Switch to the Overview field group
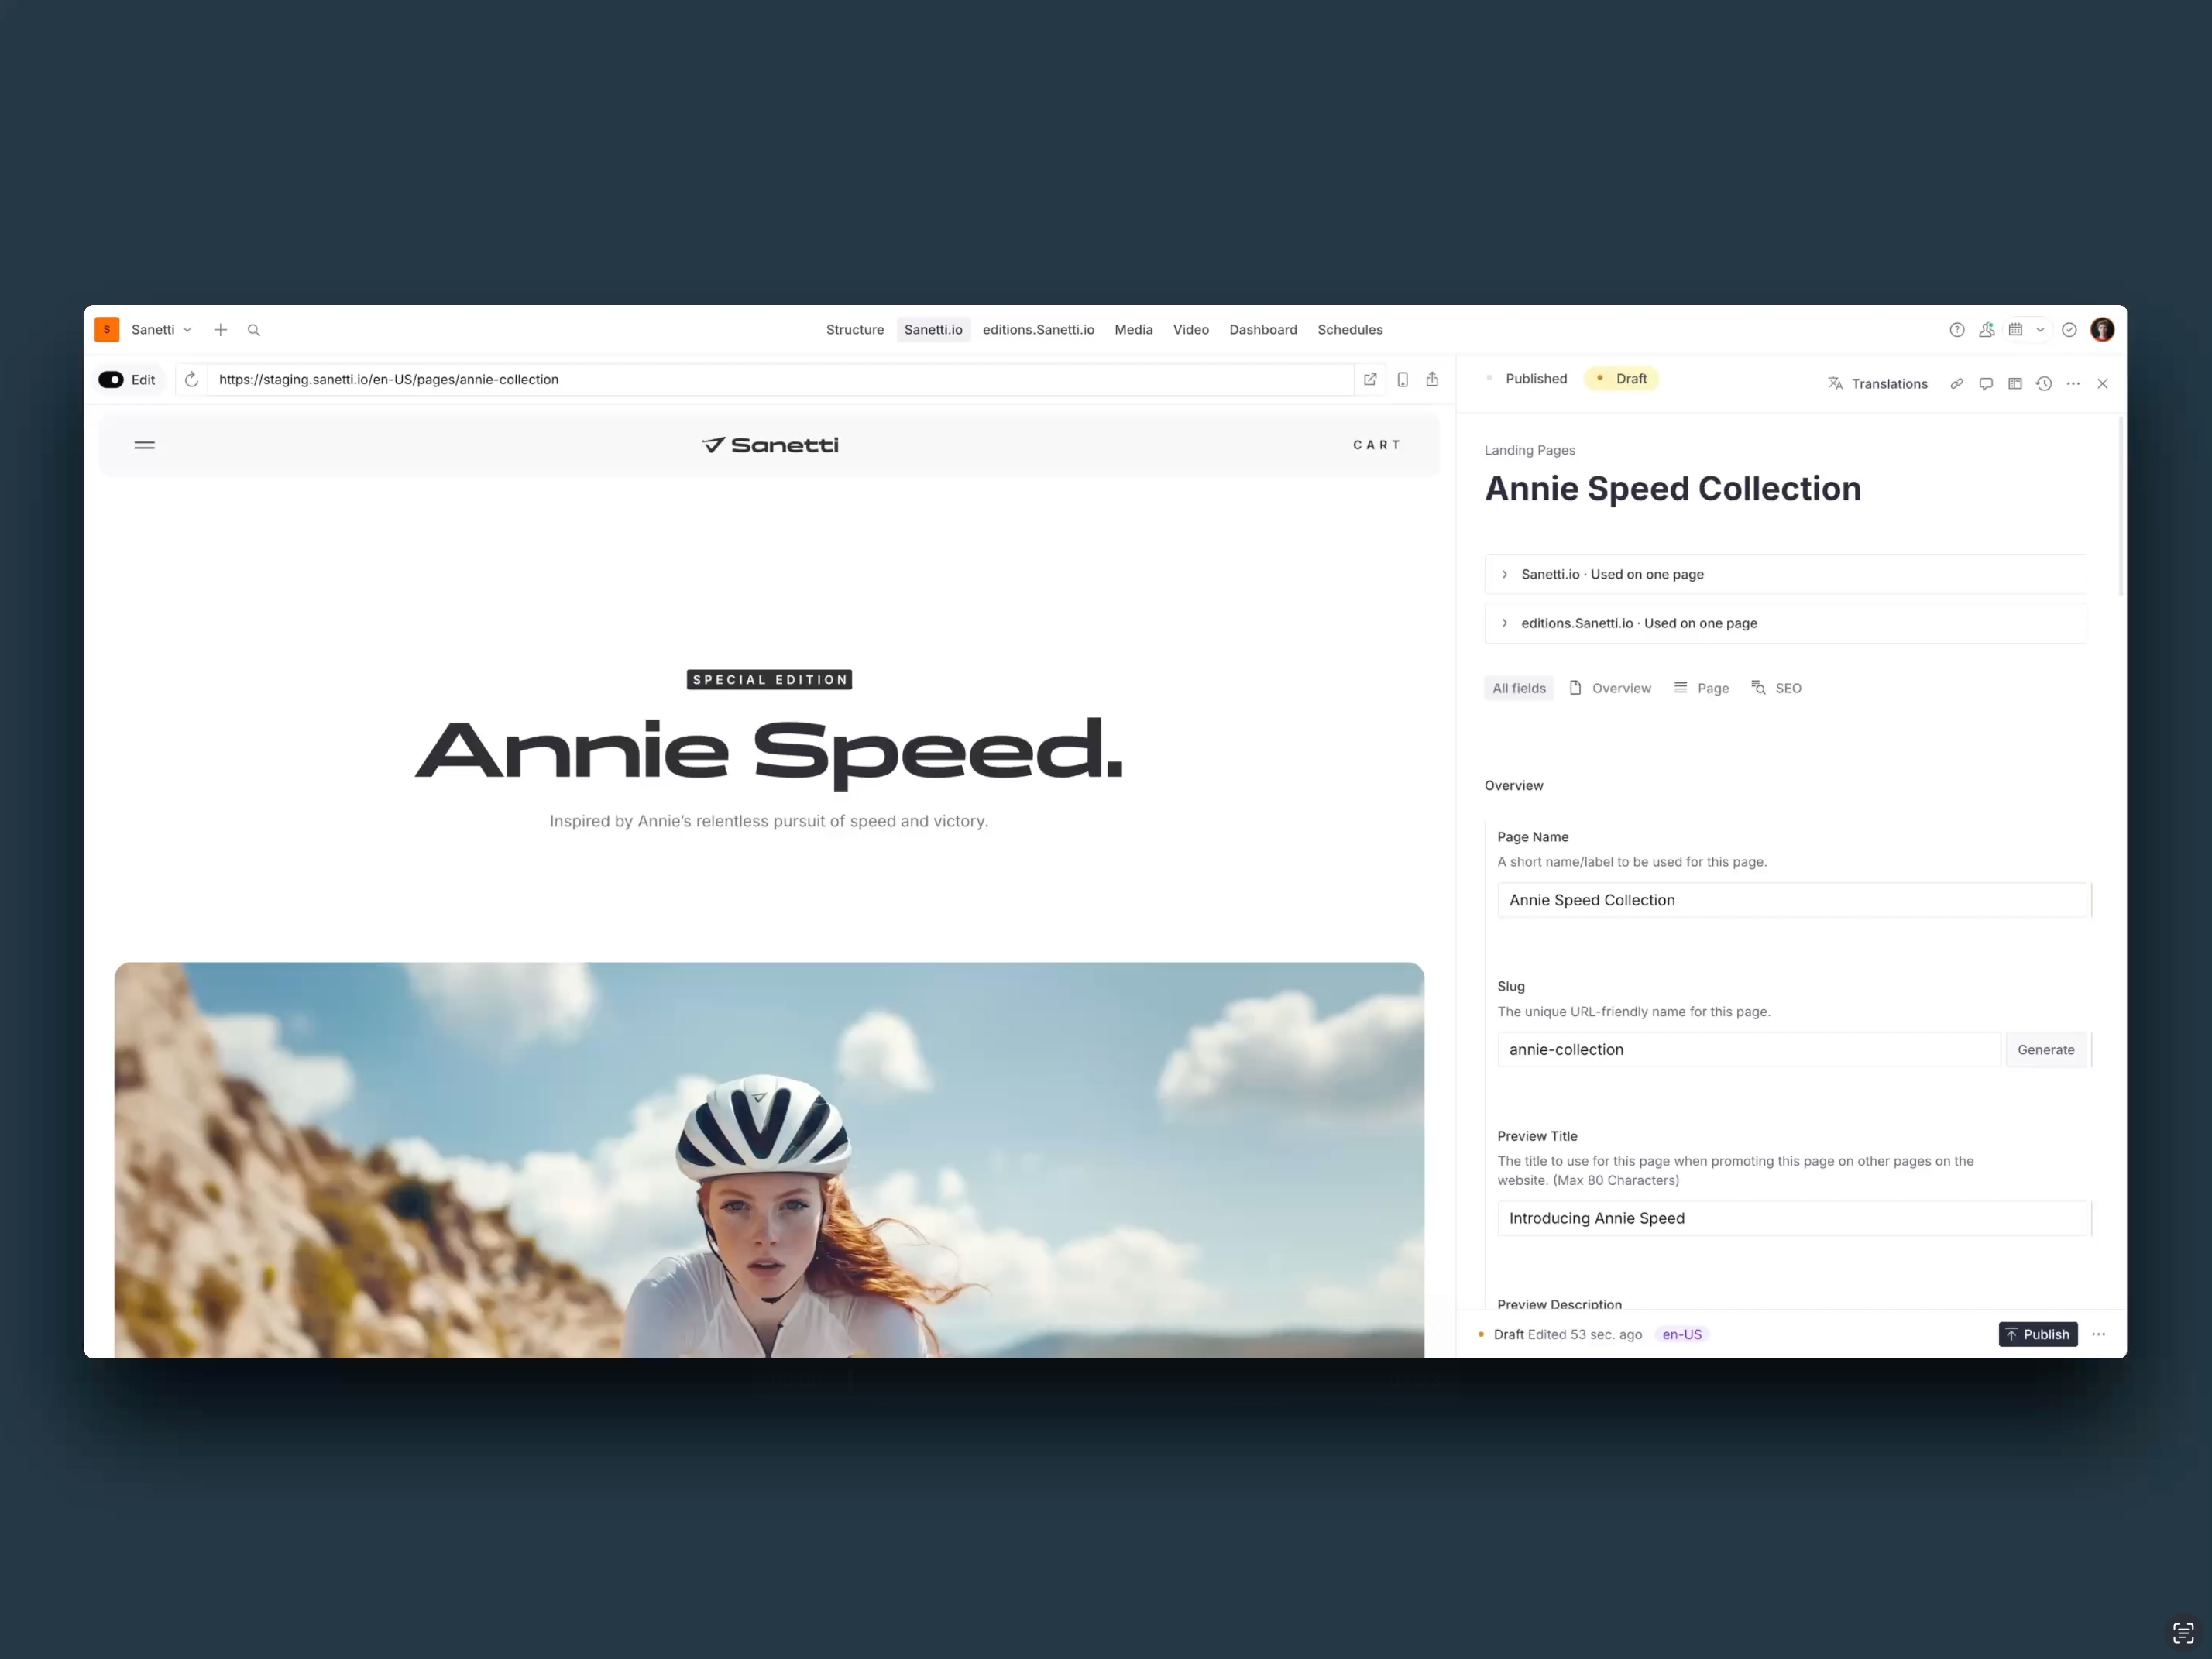Viewport: 2212px width, 1659px height. [1610, 688]
